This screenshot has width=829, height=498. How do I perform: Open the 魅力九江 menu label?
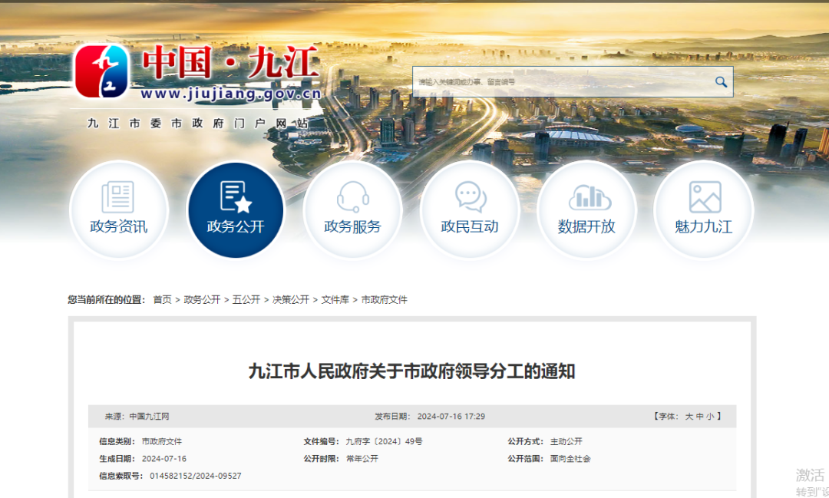704,227
